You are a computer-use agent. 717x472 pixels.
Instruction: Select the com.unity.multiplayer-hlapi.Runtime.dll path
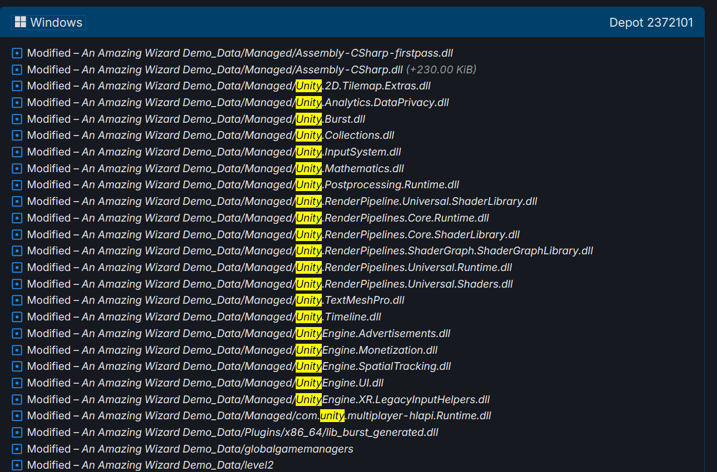click(x=286, y=416)
